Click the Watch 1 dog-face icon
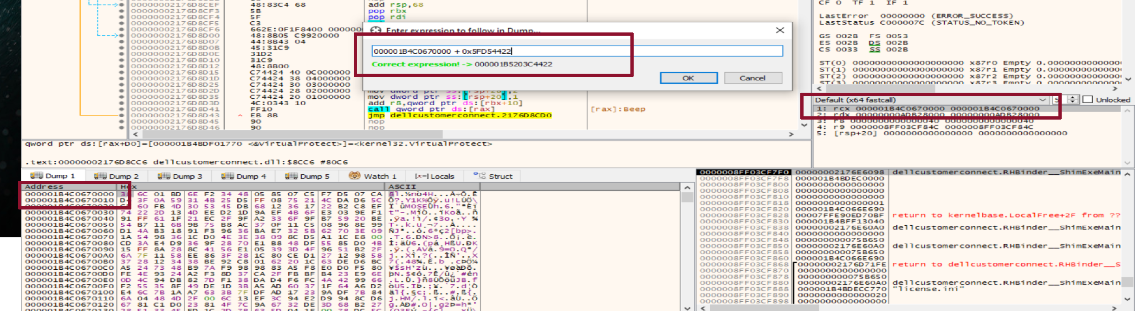This screenshot has height=311, width=1135. click(x=355, y=176)
